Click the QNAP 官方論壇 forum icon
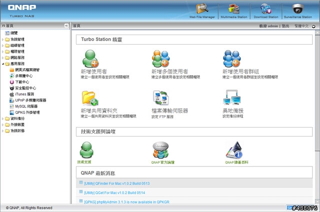The image size is (320, 212). [161, 150]
